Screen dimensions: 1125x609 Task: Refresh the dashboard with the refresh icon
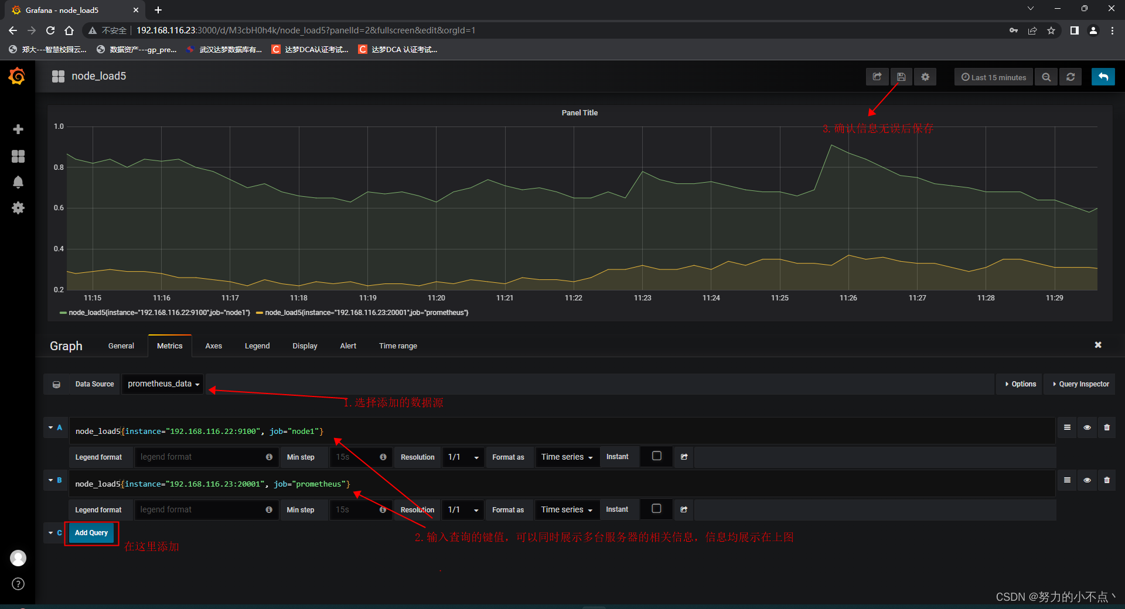[1071, 77]
